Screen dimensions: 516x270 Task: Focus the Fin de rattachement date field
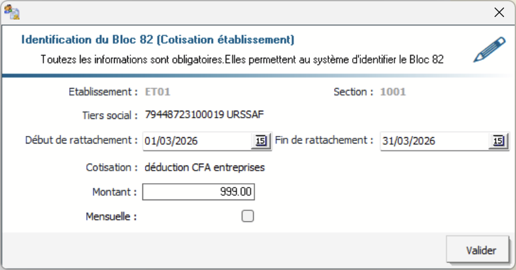[x=433, y=141]
